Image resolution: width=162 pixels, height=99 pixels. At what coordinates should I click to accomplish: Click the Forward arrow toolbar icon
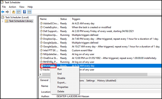point(7,12)
